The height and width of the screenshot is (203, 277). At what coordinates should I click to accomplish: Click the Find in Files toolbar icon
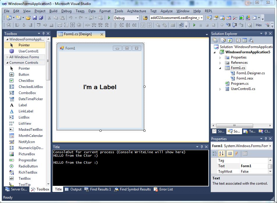(145, 18)
